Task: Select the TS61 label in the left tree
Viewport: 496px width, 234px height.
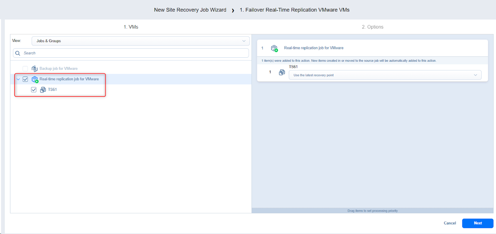Action: (x=52, y=90)
